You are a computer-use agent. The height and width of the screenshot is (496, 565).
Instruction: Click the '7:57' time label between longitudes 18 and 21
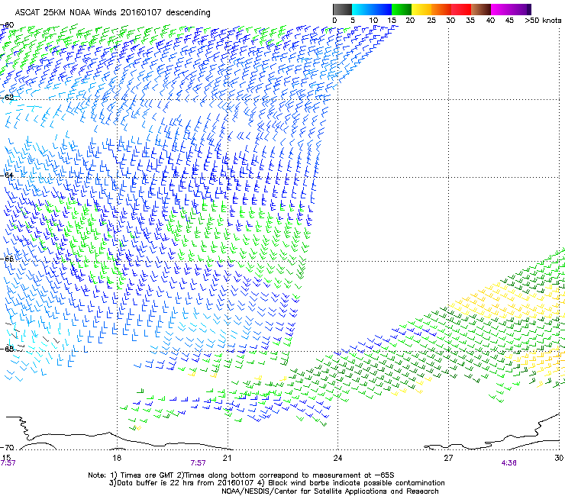coord(199,463)
